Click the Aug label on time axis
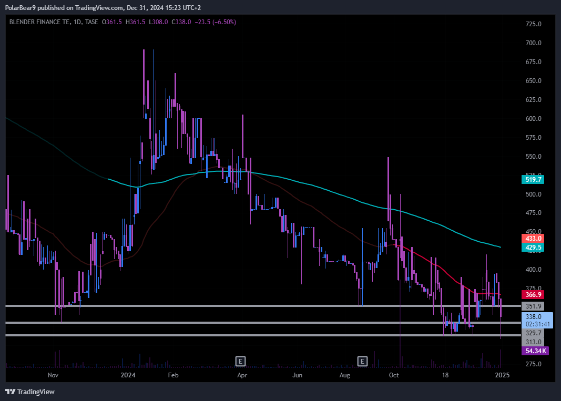561x401 pixels. [x=344, y=375]
